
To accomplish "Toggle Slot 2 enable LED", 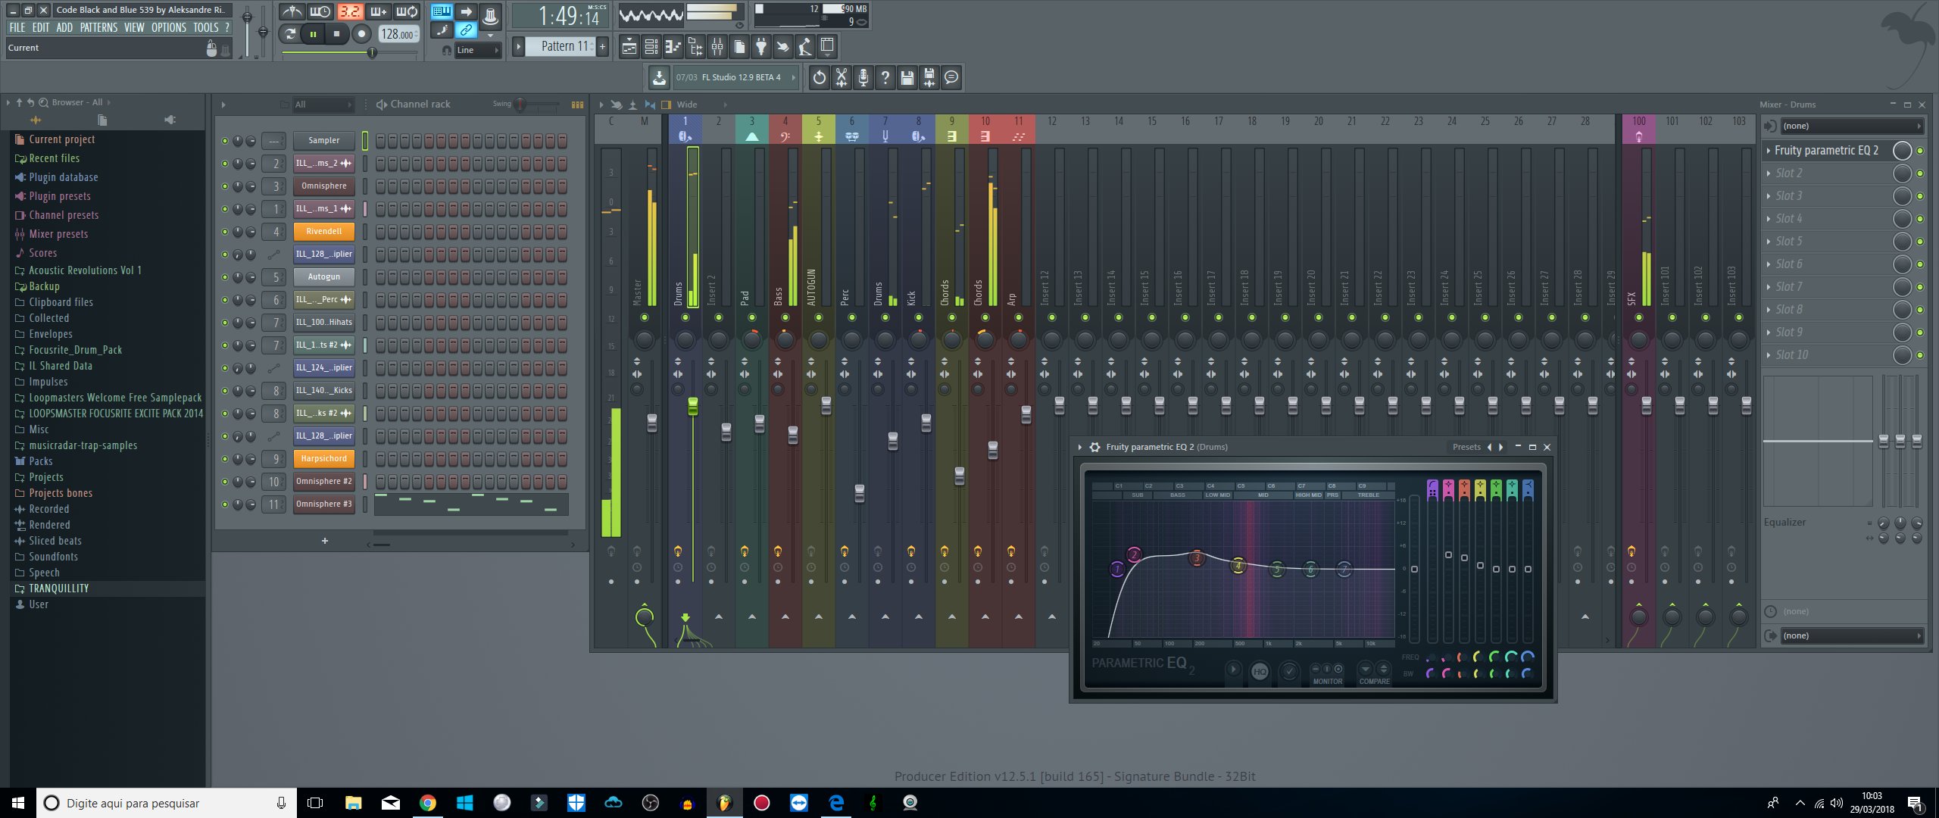I will coord(1920,173).
